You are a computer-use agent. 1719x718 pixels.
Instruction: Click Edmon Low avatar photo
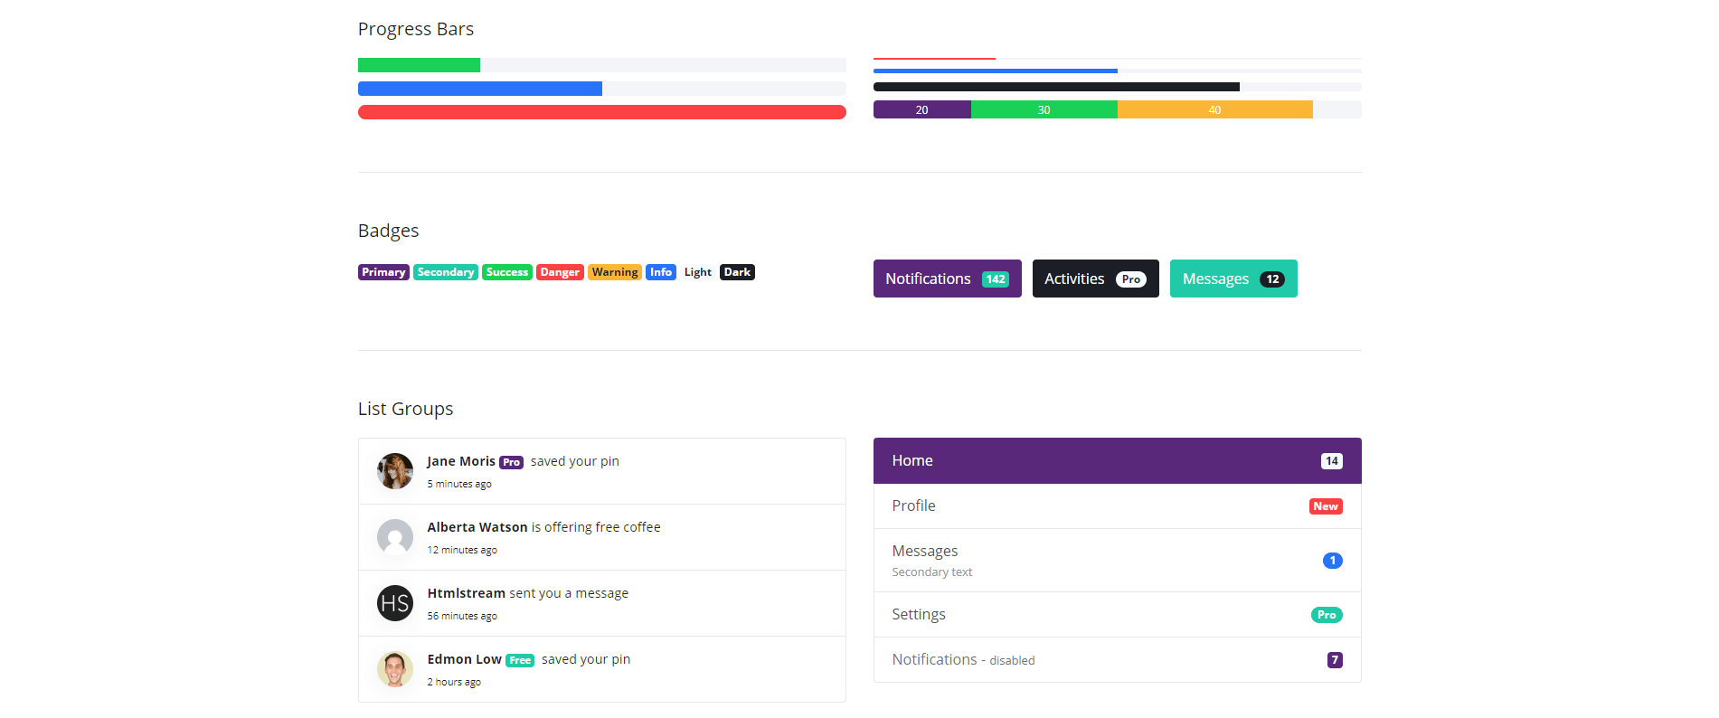tap(395, 669)
